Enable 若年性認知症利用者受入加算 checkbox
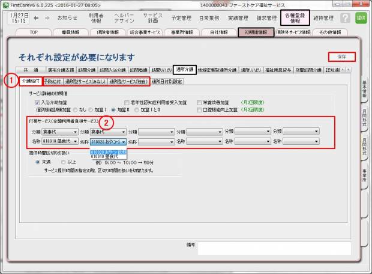This screenshot has height=274, width=372. [x=127, y=103]
